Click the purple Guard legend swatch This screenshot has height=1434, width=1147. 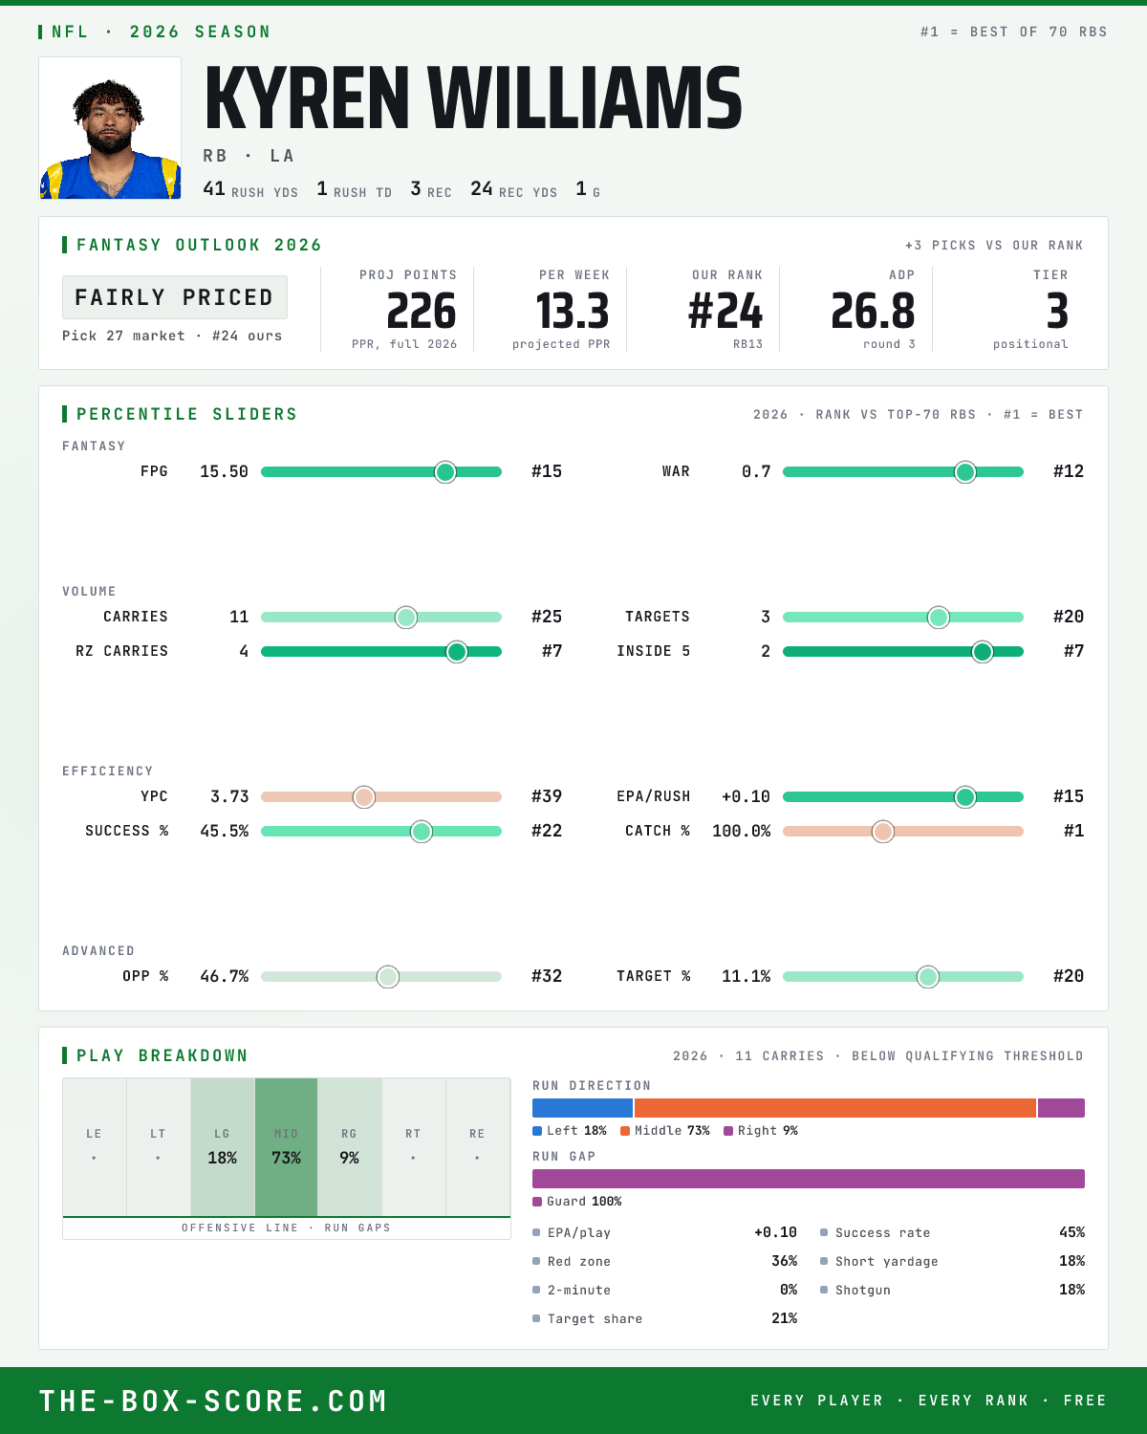coord(537,1202)
